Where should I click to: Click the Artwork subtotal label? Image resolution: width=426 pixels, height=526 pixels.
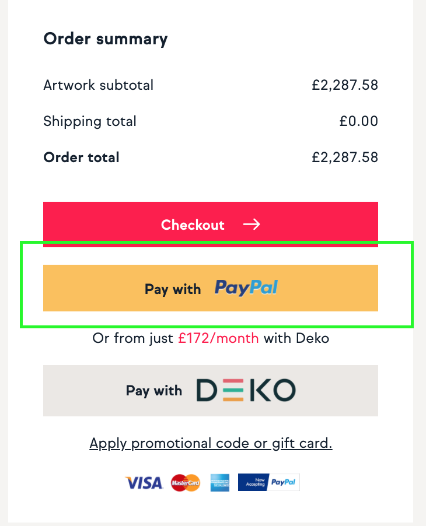coord(99,85)
